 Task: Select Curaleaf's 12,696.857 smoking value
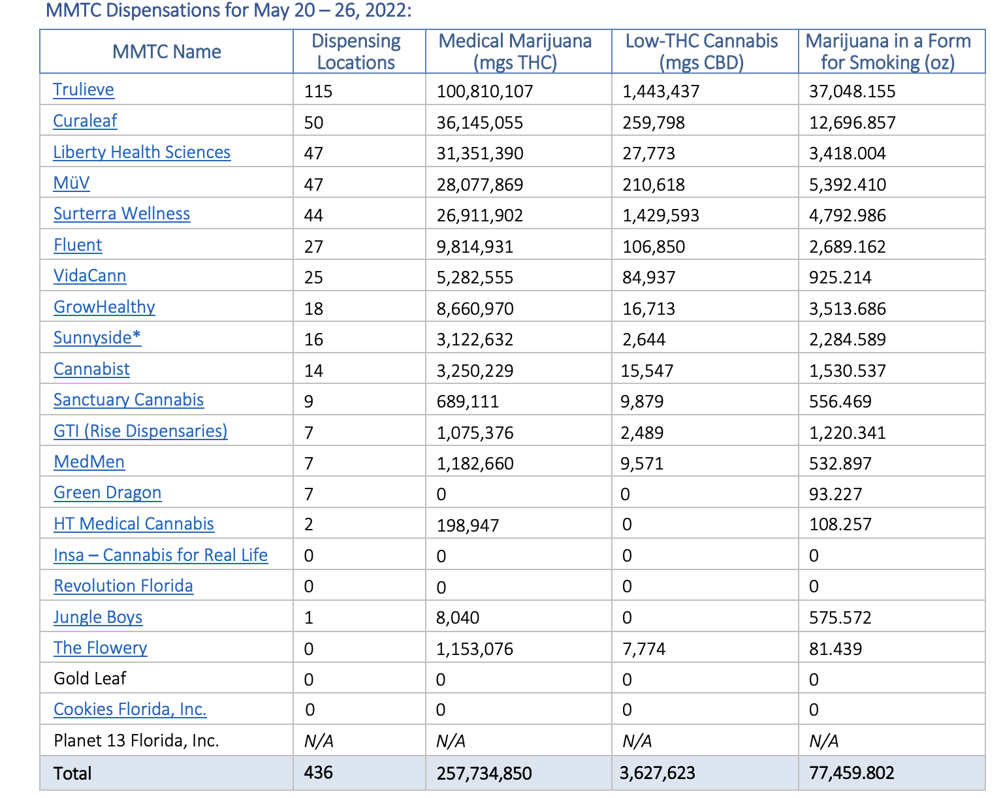coord(852,123)
